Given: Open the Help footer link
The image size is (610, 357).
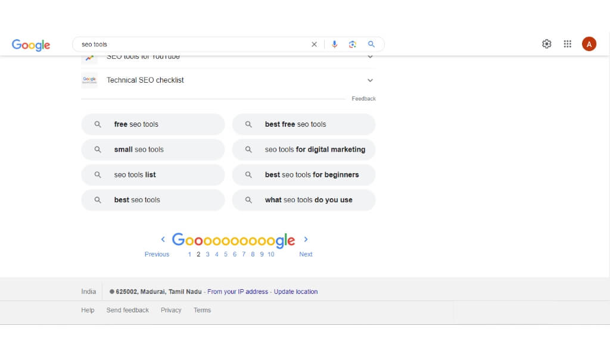Looking at the screenshot, I should (x=88, y=311).
